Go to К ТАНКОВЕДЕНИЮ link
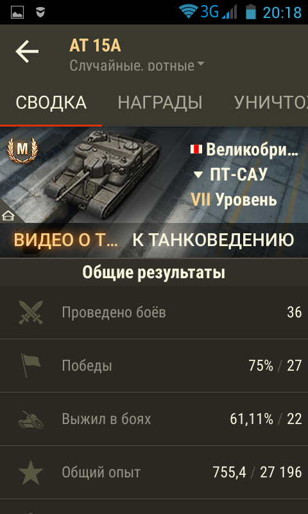This screenshot has width=308, height=514. coord(213,240)
